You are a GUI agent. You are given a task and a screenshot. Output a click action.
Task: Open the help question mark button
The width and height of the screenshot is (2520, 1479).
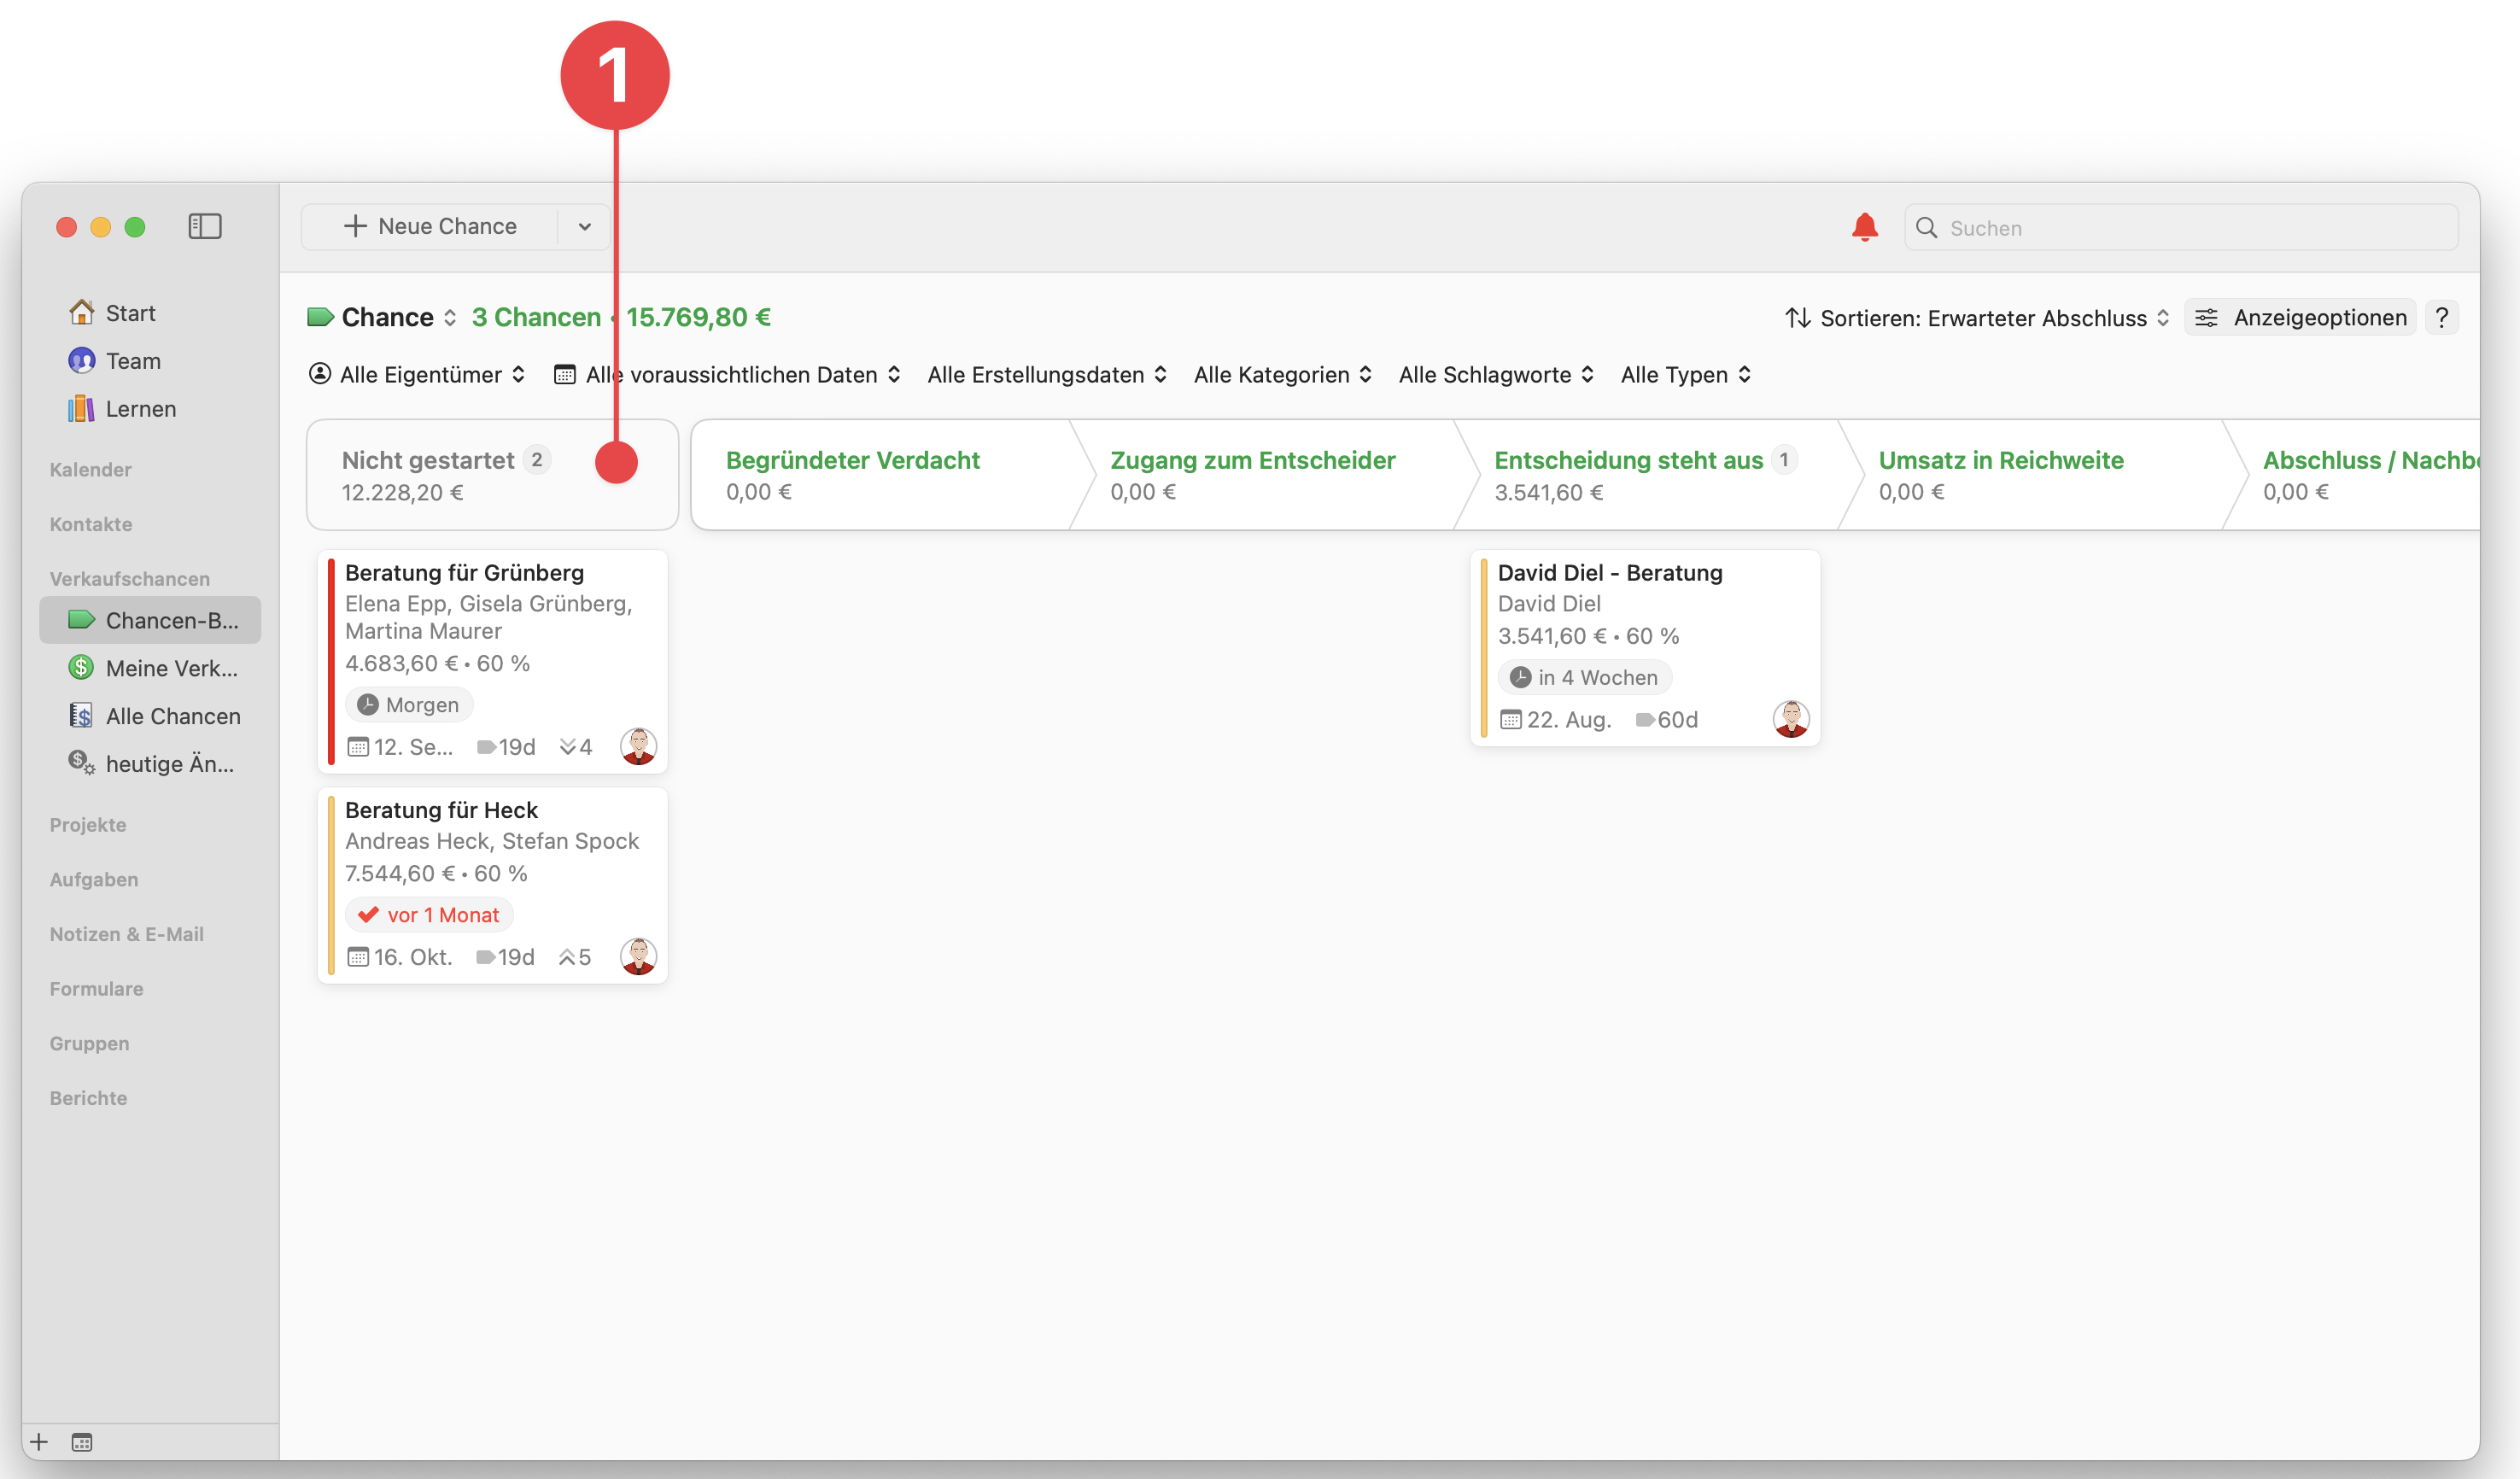2441,318
